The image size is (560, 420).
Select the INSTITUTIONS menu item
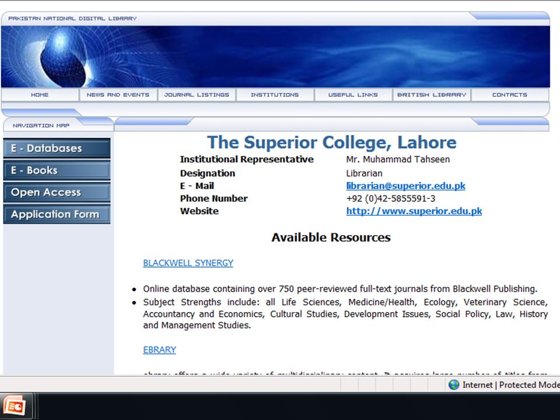(275, 95)
